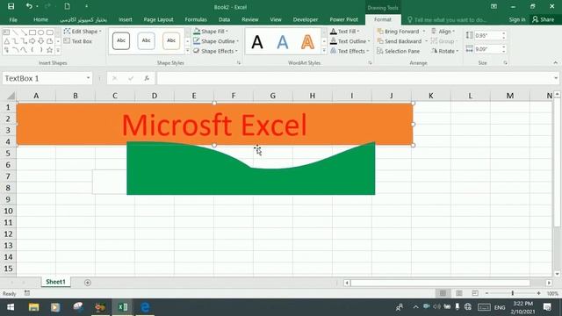This screenshot has height=316, width=562.
Task: Open the Text Fill dropdown
Action: [344, 32]
